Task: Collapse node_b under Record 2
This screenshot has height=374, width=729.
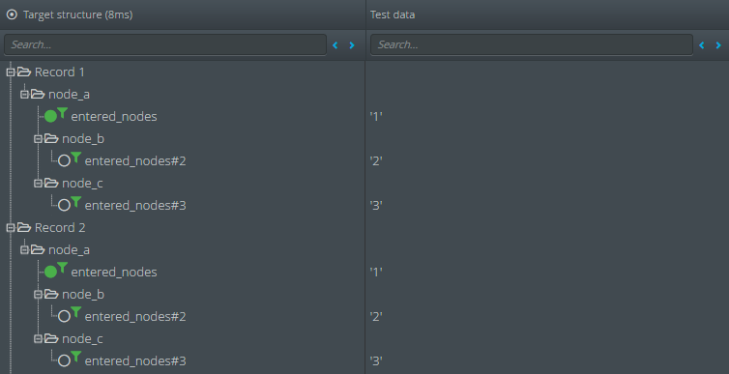Action: point(38,295)
